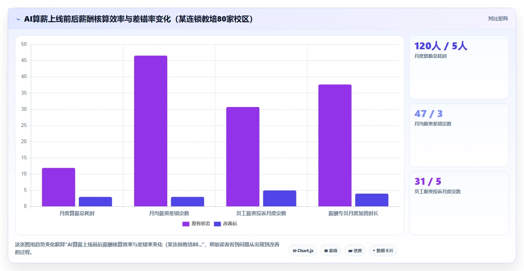This screenshot has height=271, width=524.
Task: Click the 员工薪资投诉月度宗数 card caption
Action: click(437, 192)
